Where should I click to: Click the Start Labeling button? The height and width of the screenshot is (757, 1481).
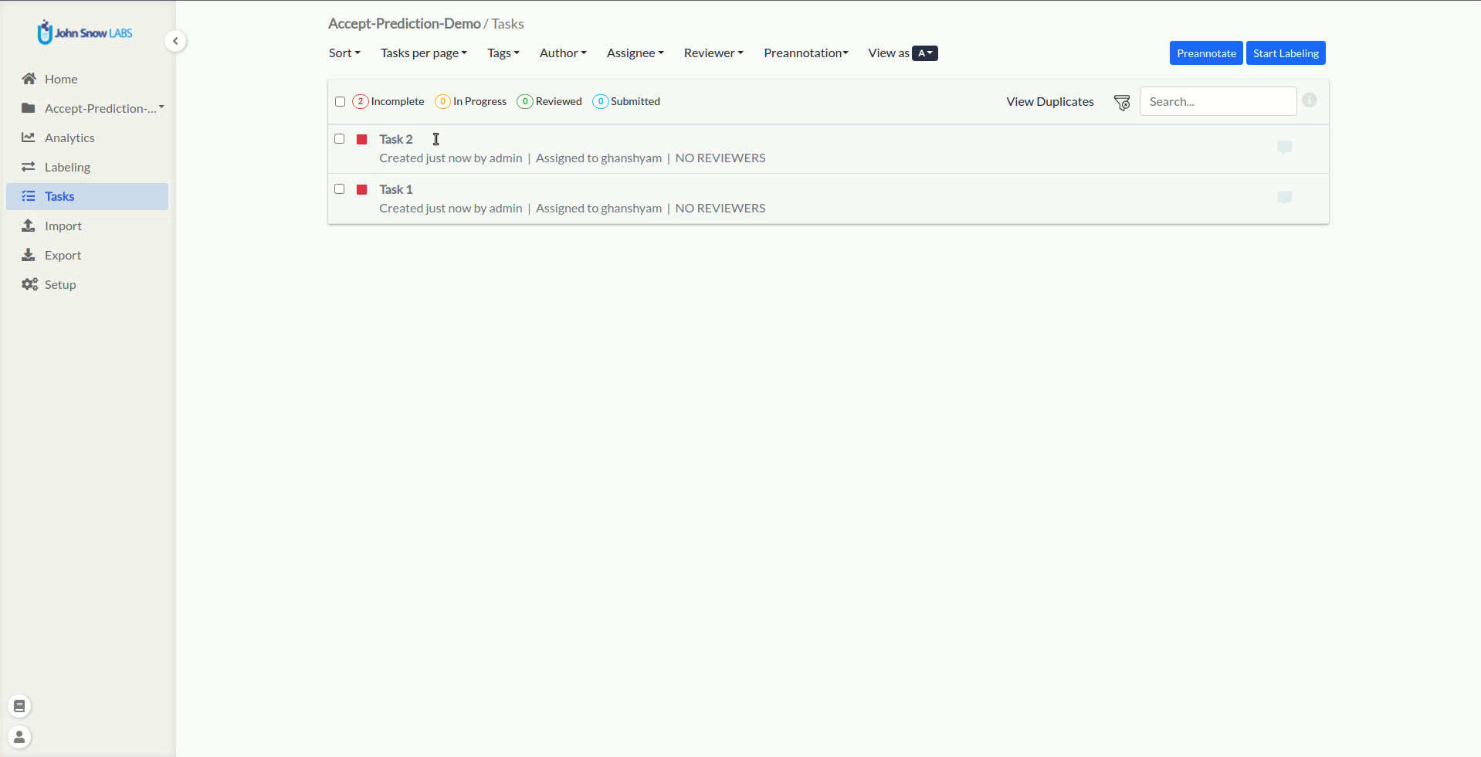(1286, 53)
